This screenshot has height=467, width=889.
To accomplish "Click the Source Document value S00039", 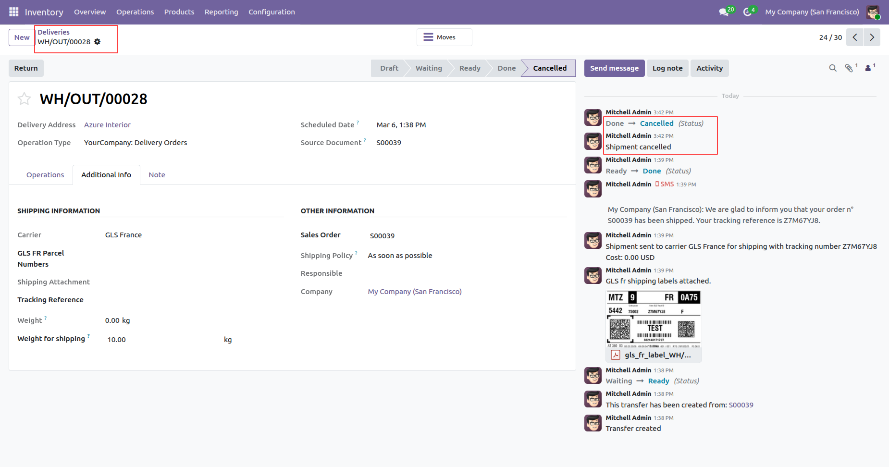I will 389,143.
